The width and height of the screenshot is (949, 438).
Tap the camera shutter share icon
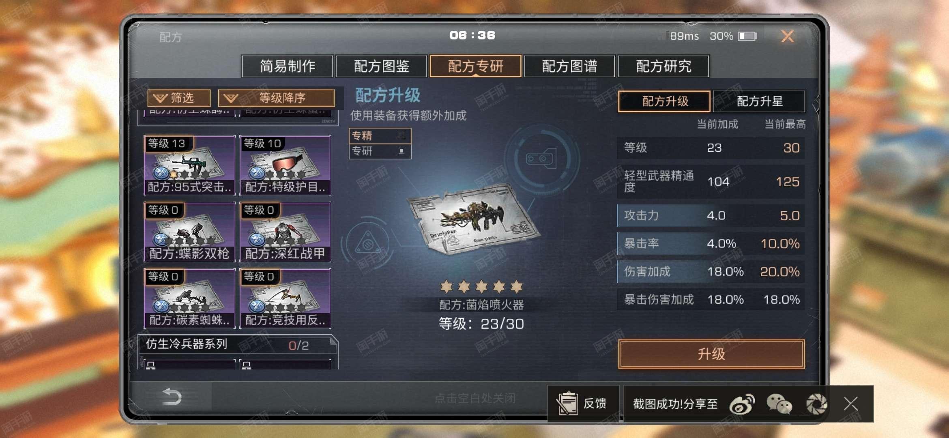(816, 404)
